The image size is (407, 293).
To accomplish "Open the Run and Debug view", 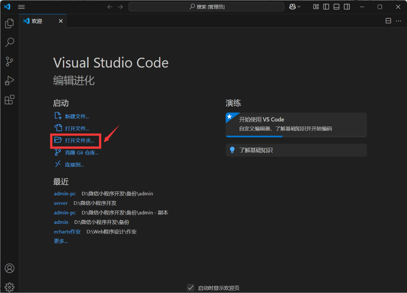I will (x=9, y=80).
